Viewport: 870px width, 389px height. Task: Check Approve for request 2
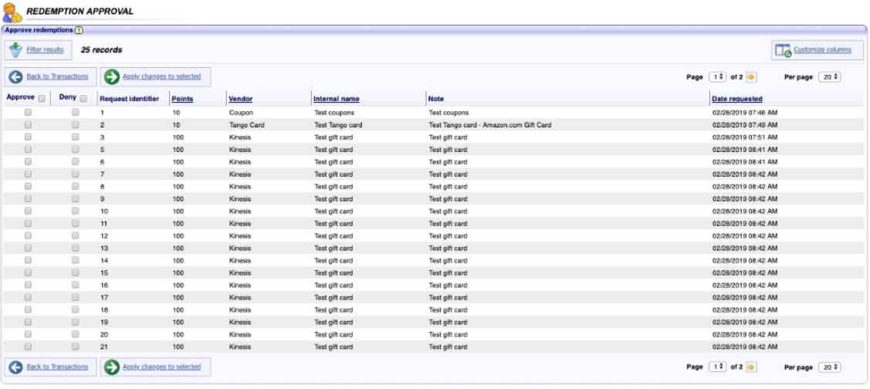[28, 125]
